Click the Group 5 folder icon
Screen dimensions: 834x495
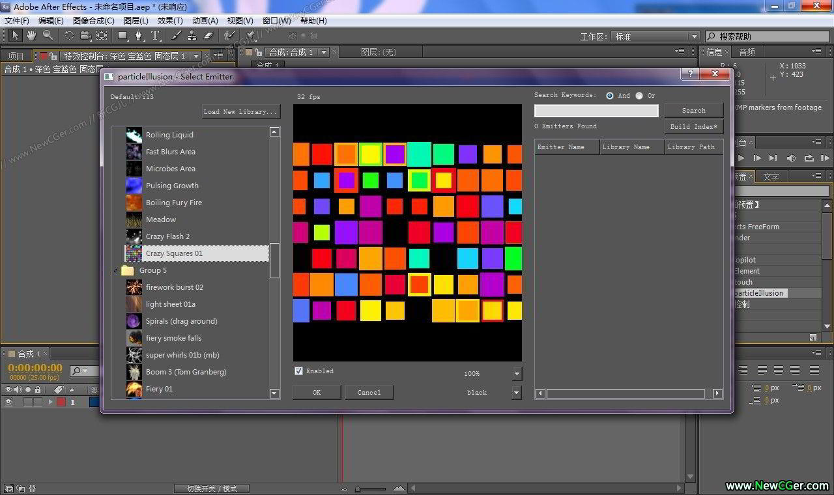pyautogui.click(x=128, y=270)
